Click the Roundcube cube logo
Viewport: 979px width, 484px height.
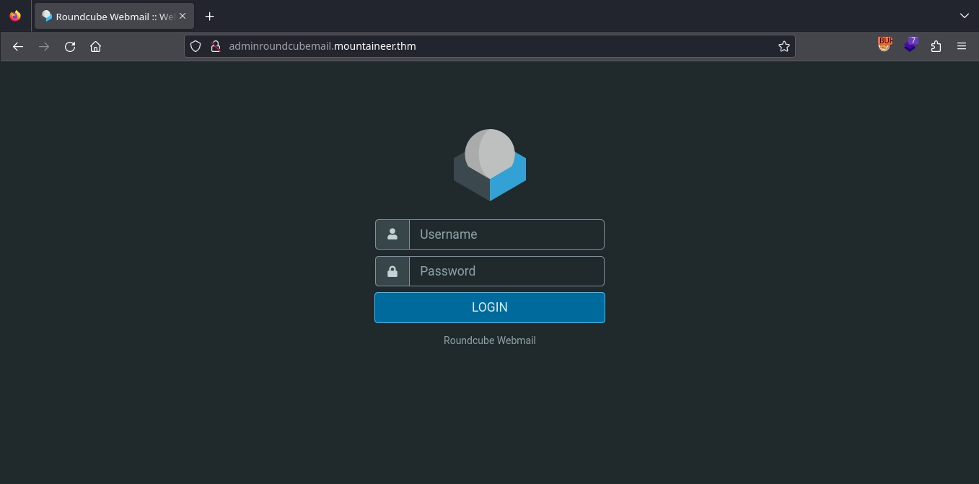click(x=489, y=165)
